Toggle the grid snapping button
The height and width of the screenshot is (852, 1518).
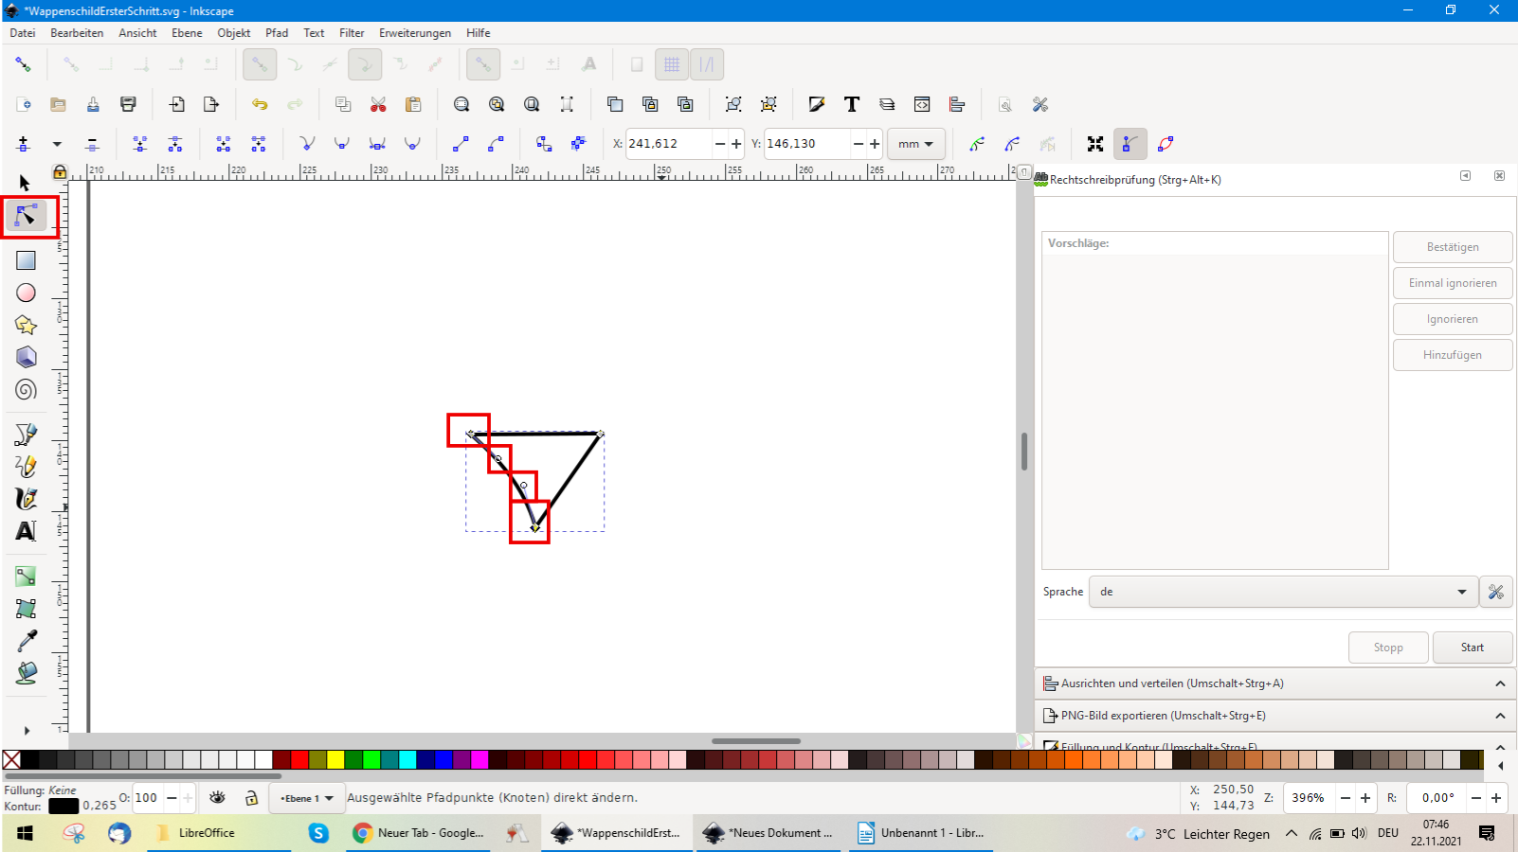pyautogui.click(x=671, y=64)
